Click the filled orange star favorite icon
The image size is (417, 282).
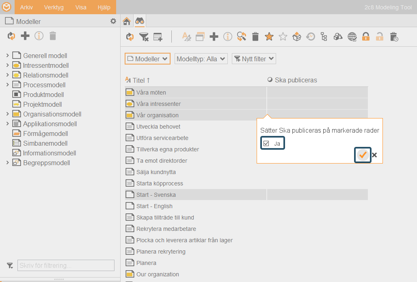tap(269, 37)
